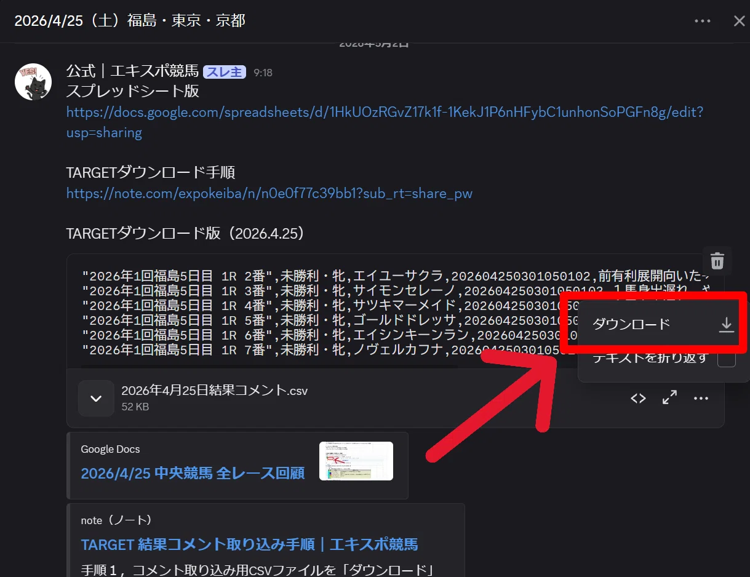Open the thread options three-dot menu
The image size is (750, 577).
[703, 21]
